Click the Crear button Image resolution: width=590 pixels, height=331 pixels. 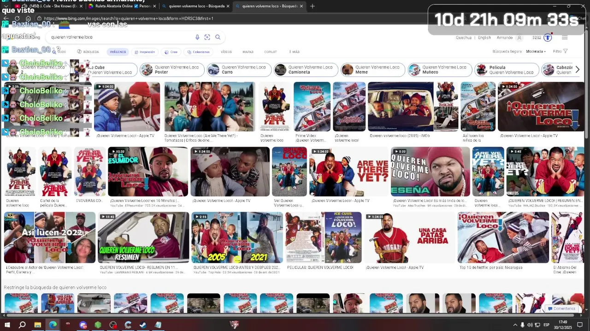coord(171,52)
